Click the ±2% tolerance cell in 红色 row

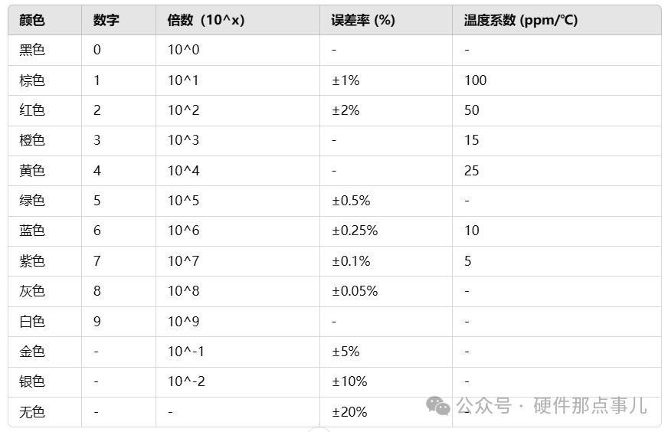tap(386, 110)
